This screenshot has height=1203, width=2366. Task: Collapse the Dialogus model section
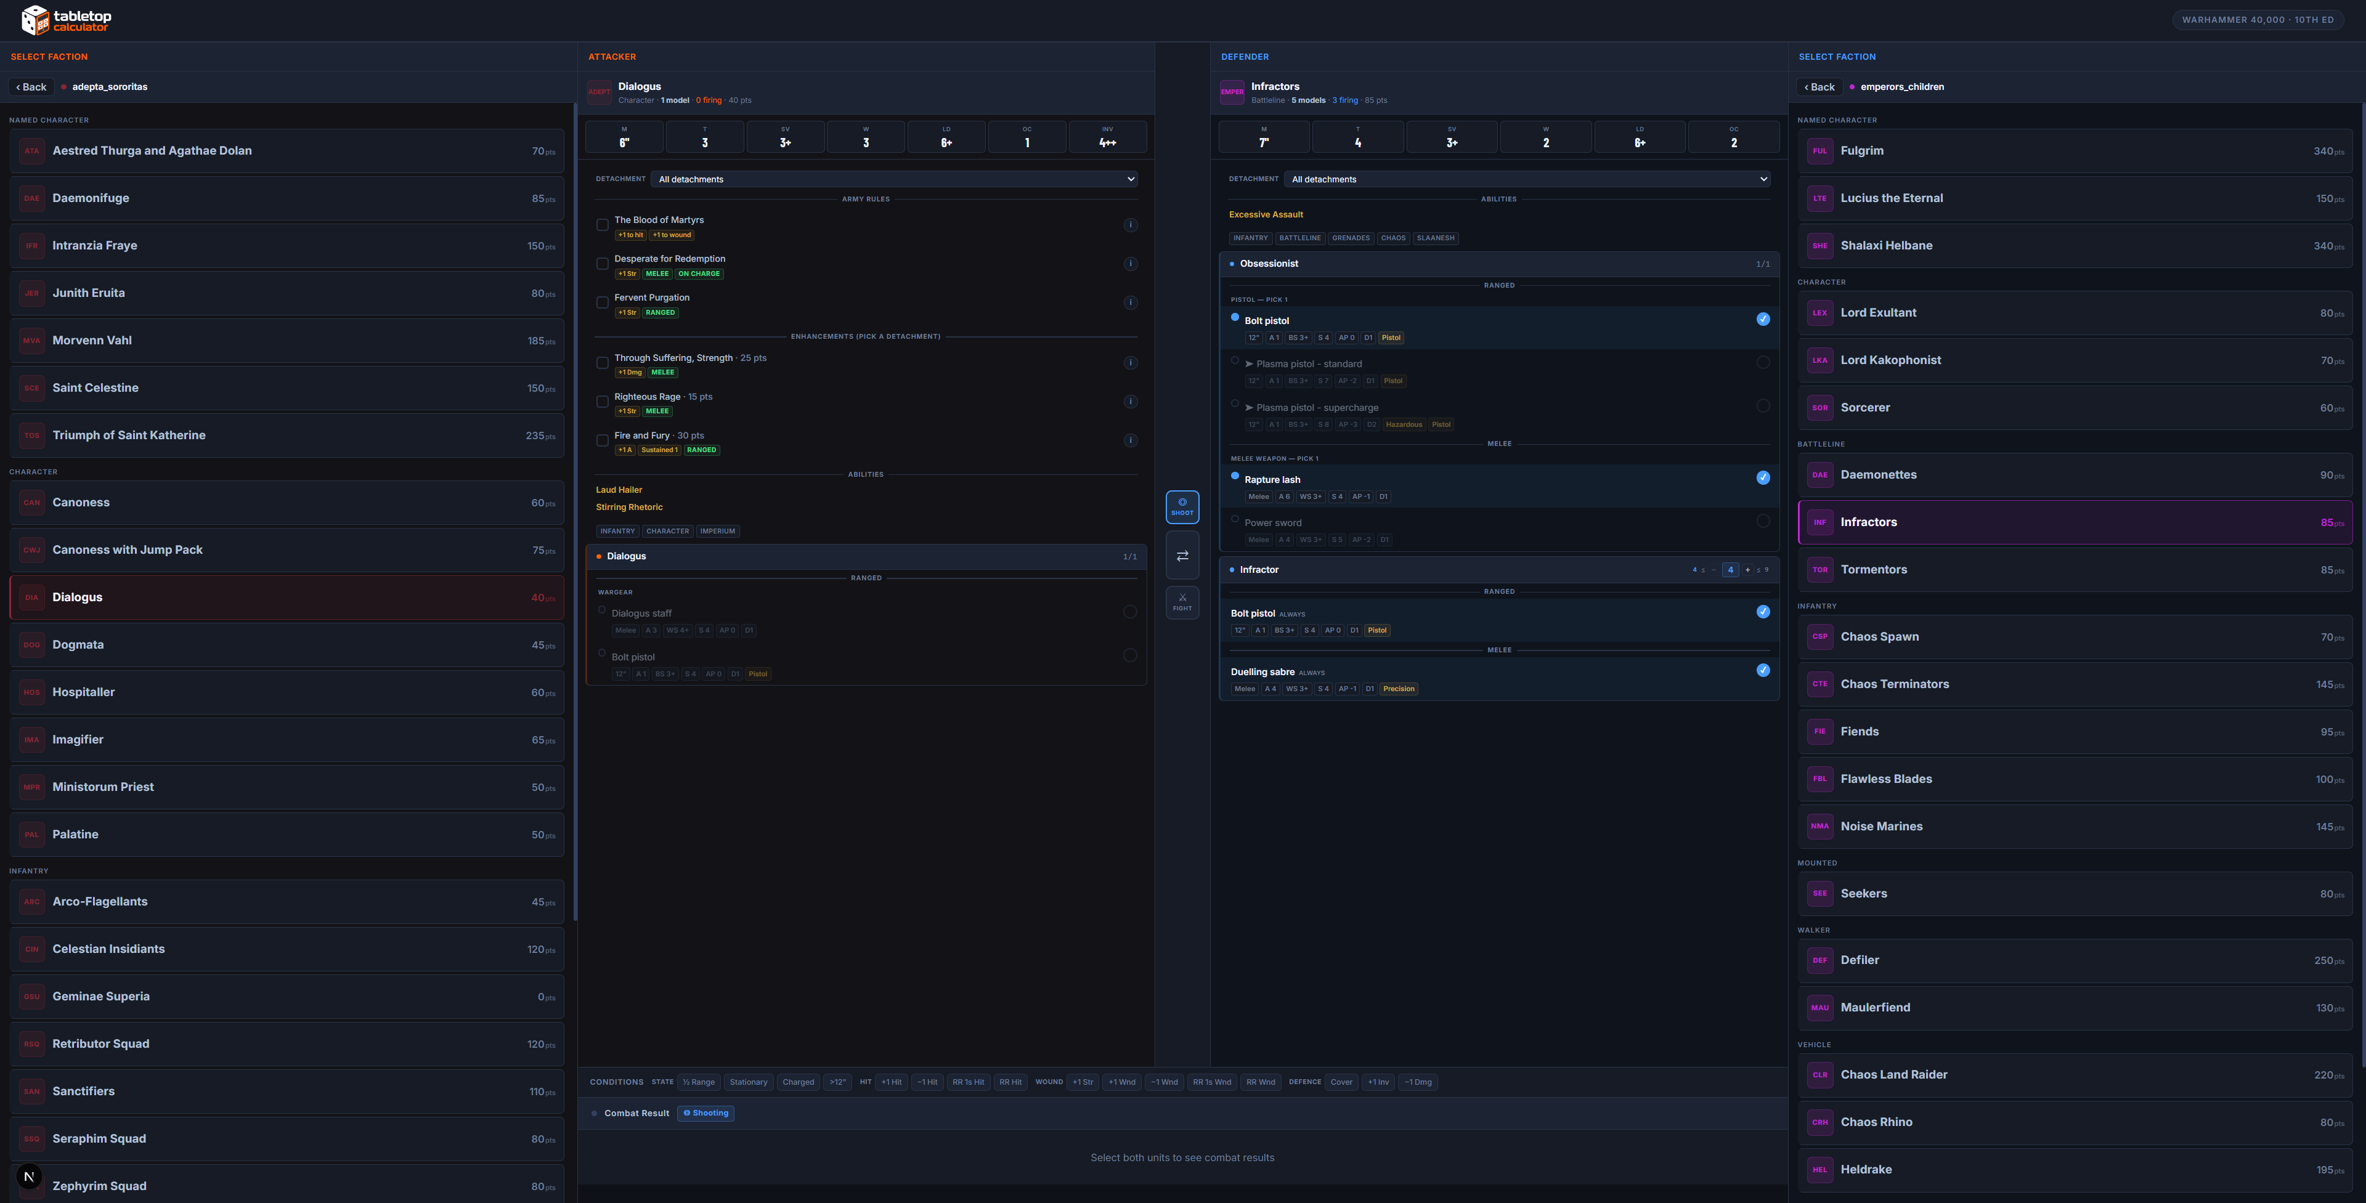(865, 556)
